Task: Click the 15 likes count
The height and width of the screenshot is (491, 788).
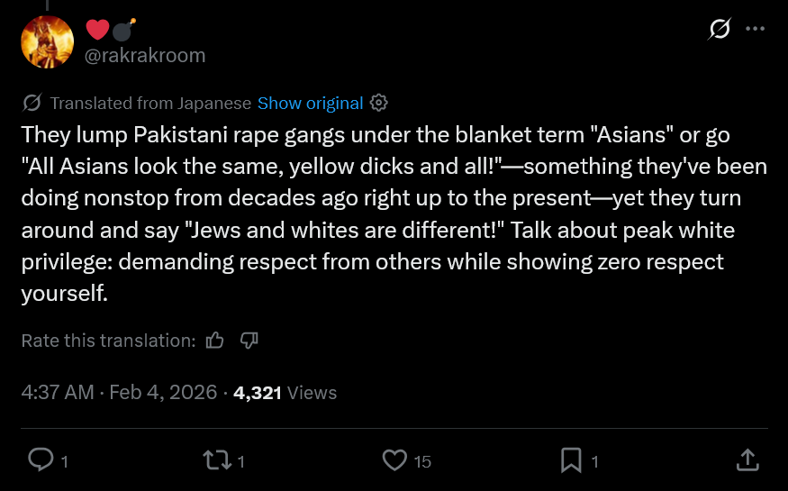Action: [x=422, y=461]
